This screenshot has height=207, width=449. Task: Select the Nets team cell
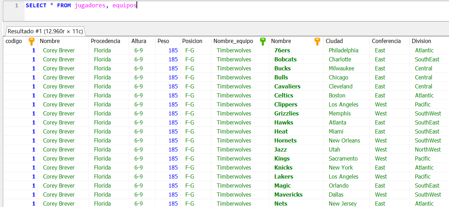pyautogui.click(x=281, y=204)
